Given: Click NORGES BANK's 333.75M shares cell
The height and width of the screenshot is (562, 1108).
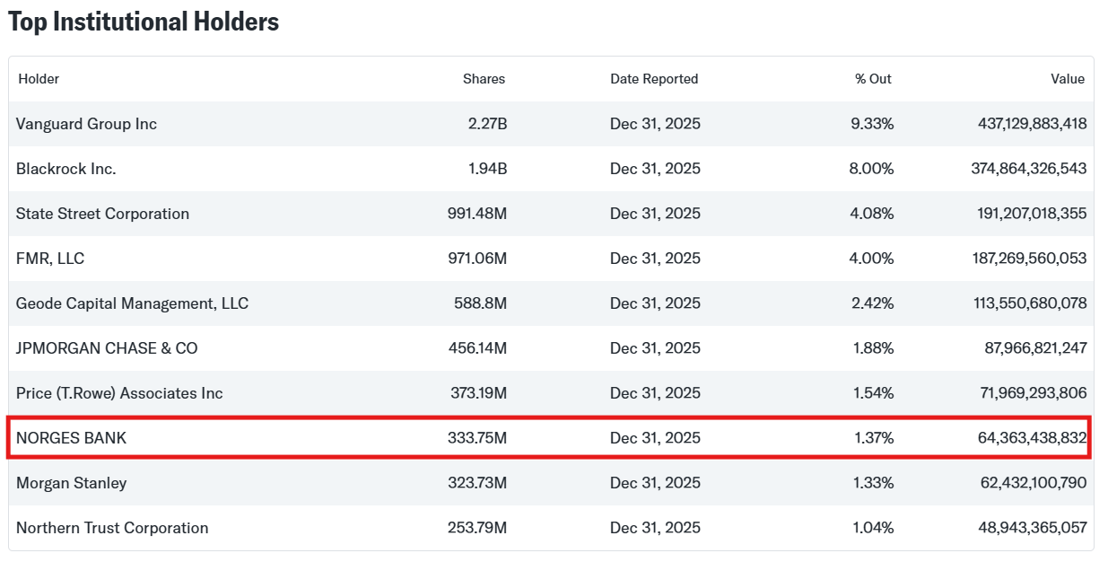Looking at the screenshot, I should (477, 438).
